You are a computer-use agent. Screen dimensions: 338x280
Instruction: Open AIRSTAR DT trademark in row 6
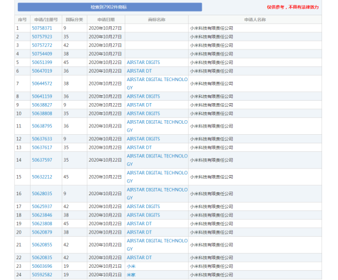click(139, 71)
